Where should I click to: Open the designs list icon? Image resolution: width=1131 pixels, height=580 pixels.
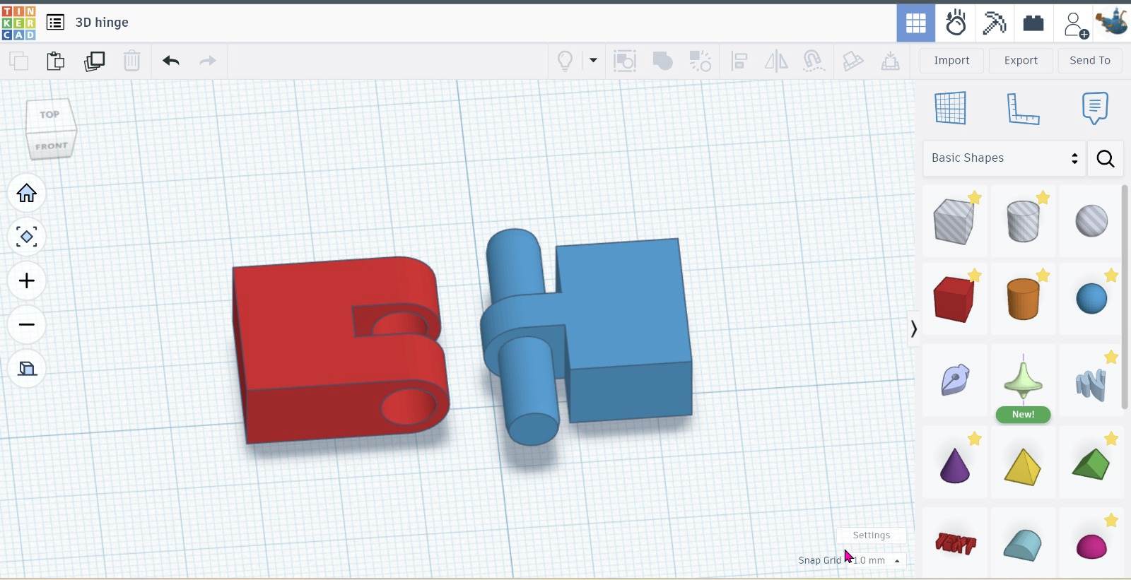point(55,23)
